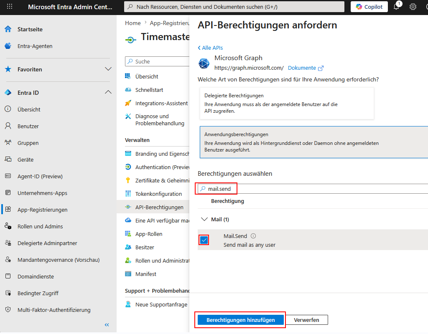Click the Manifest icon
Viewport: 428px width, 334px height.
[128, 274]
